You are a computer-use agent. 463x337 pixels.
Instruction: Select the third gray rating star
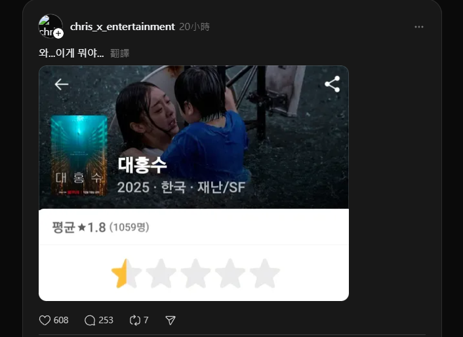point(195,274)
